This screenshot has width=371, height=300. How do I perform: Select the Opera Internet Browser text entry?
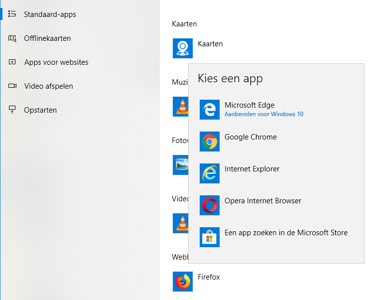[263, 201]
